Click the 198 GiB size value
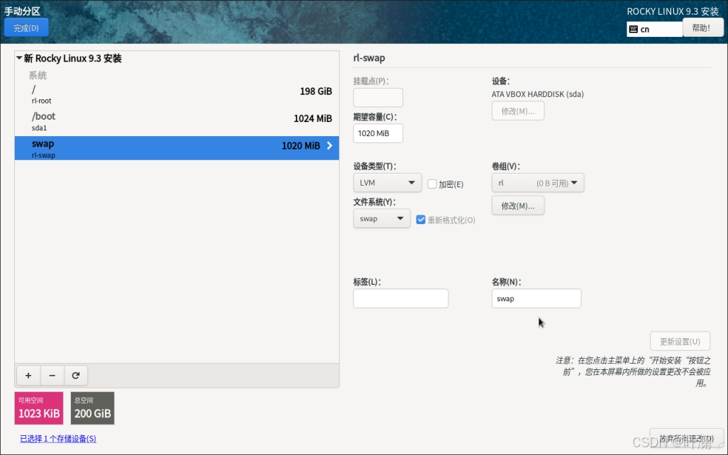This screenshot has height=455, width=728. pyautogui.click(x=316, y=91)
